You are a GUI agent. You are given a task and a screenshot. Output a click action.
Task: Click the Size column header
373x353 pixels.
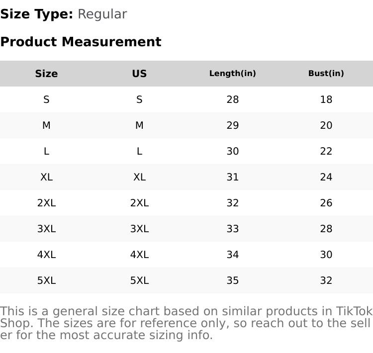click(46, 74)
